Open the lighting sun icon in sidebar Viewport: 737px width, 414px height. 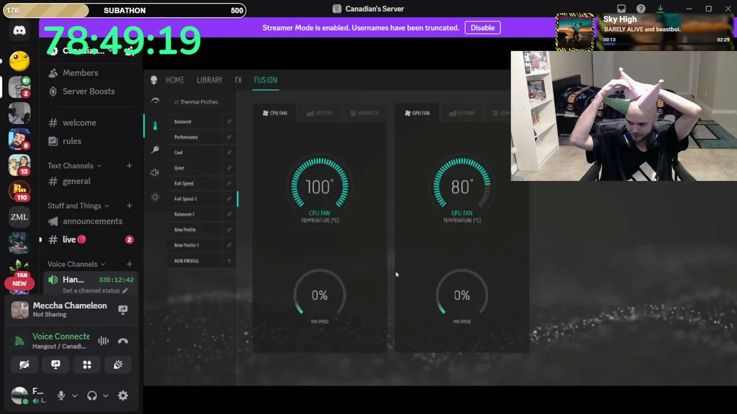click(155, 197)
